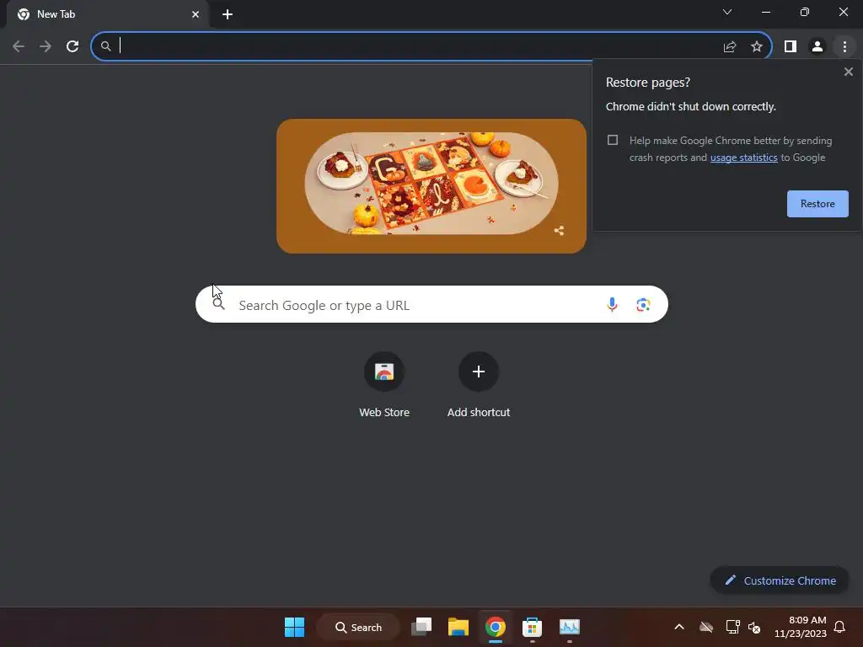863x647 pixels.
Task: Open the notifications bell icon
Action: [839, 627]
